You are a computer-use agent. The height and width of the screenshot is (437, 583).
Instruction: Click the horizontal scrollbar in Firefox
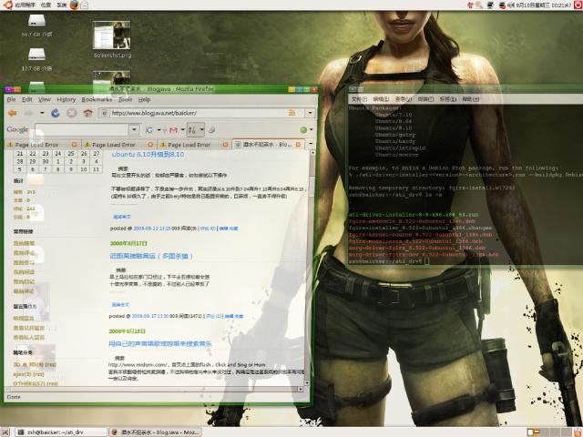(x=154, y=389)
